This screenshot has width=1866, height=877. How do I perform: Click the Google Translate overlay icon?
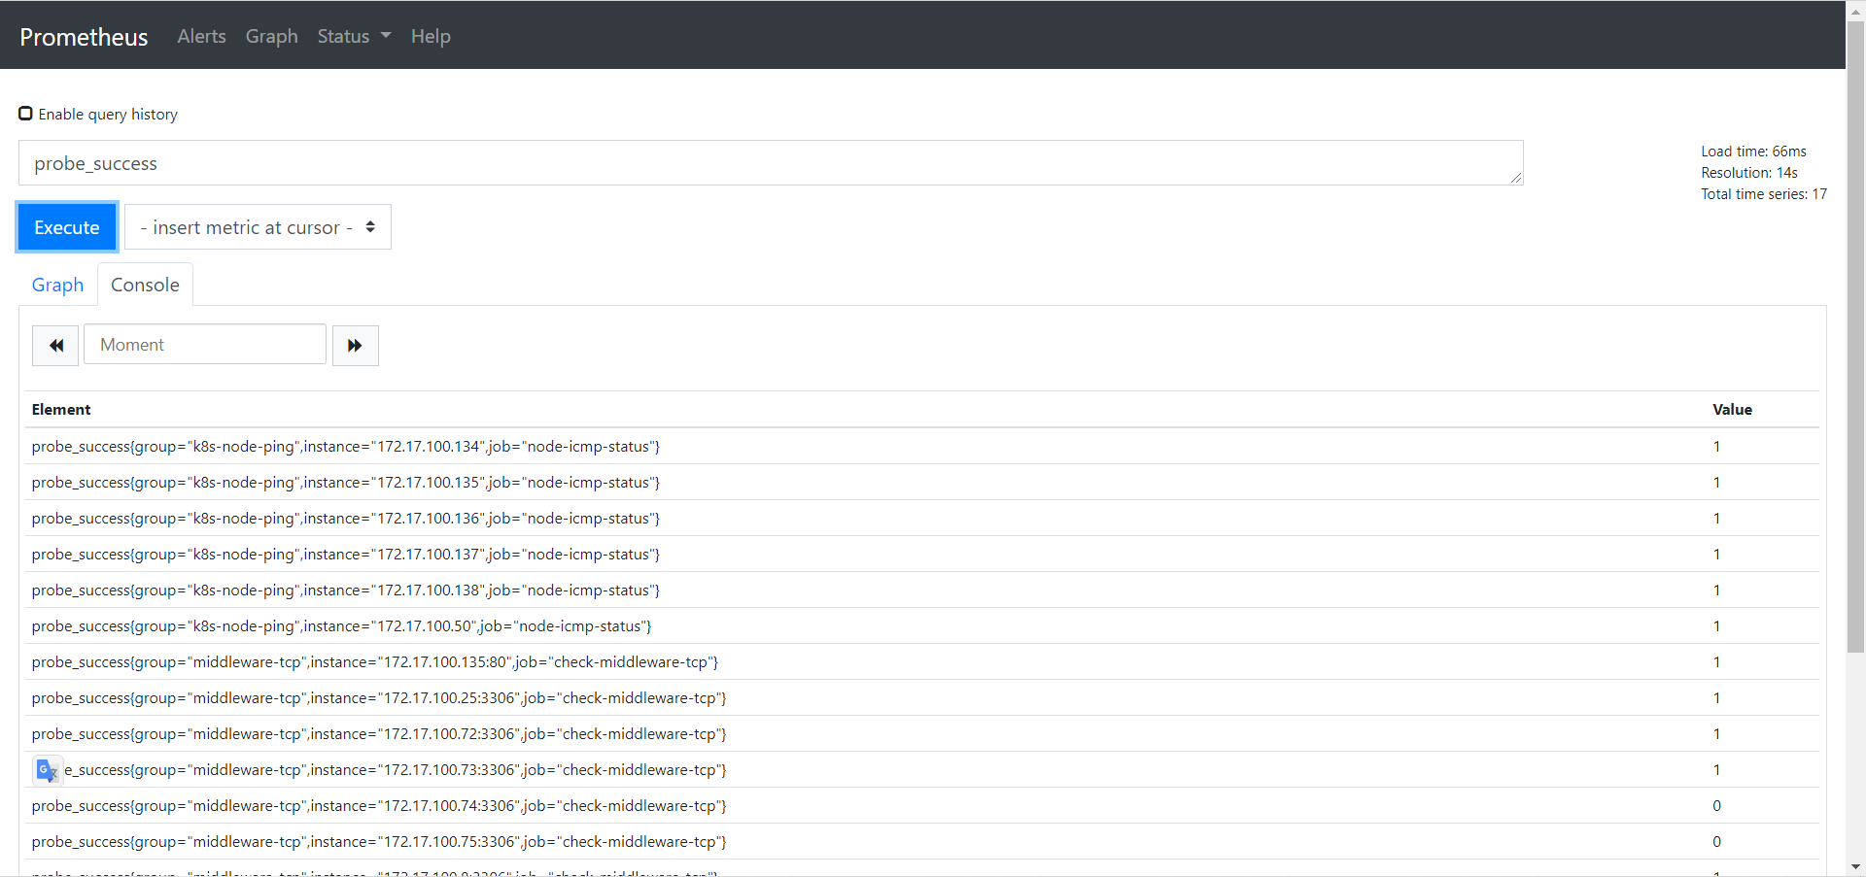[x=48, y=770]
